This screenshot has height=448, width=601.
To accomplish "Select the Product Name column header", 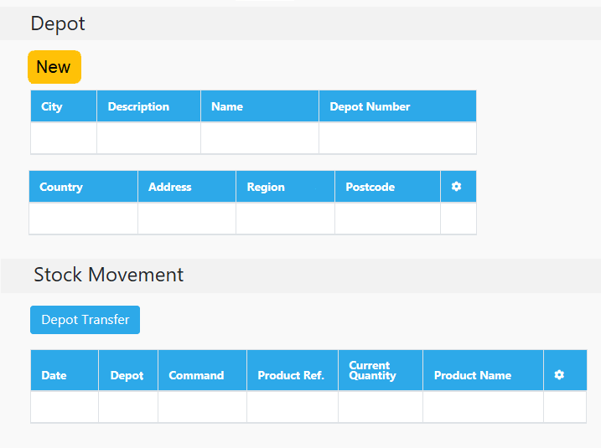I will click(483, 370).
